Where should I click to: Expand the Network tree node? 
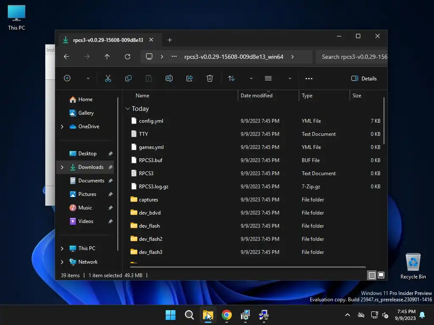point(62,262)
